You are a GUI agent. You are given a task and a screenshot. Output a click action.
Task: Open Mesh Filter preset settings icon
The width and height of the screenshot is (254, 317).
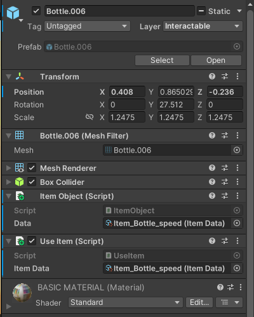tap(225, 135)
